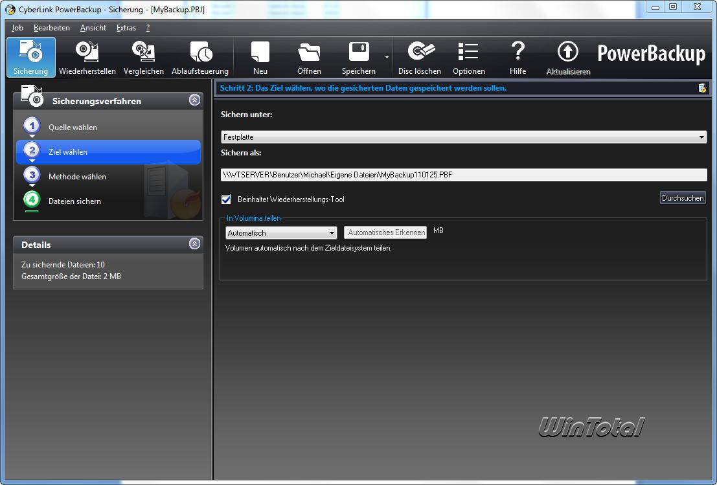This screenshot has width=717, height=485.
Task: Click the PowerBackup logo
Action: tap(651, 54)
